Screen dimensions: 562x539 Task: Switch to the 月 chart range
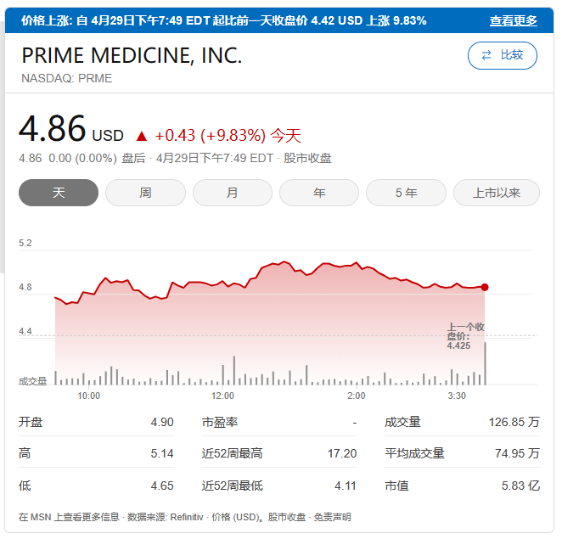[x=232, y=193]
